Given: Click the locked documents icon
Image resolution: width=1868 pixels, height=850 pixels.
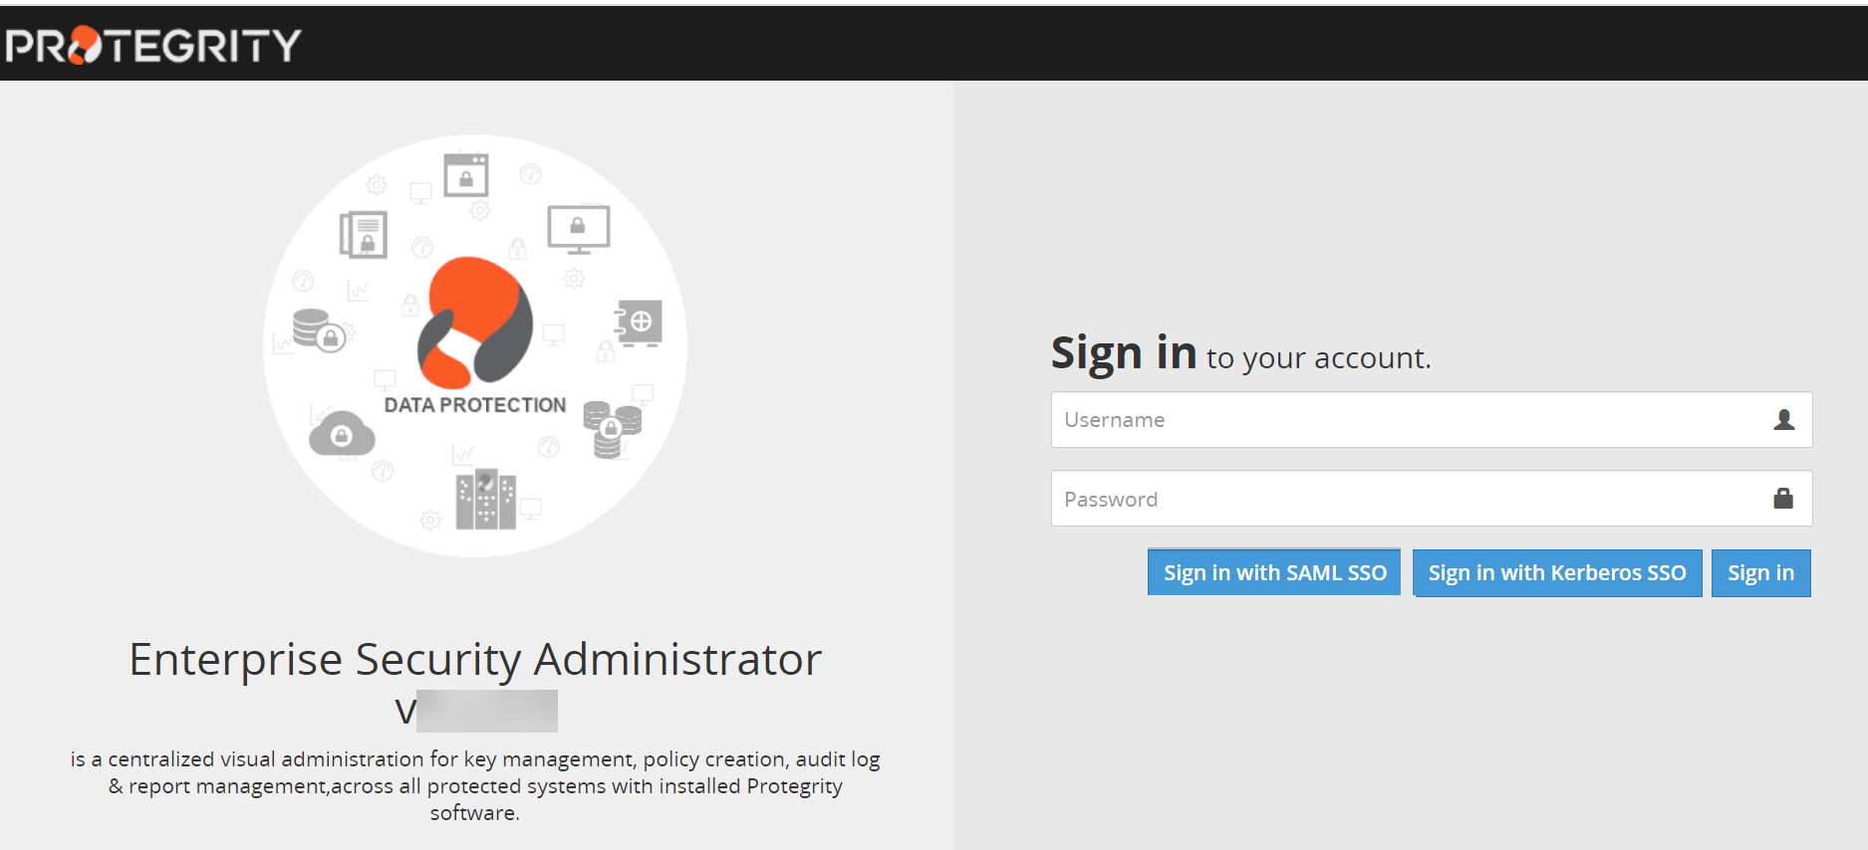Looking at the screenshot, I should [364, 235].
